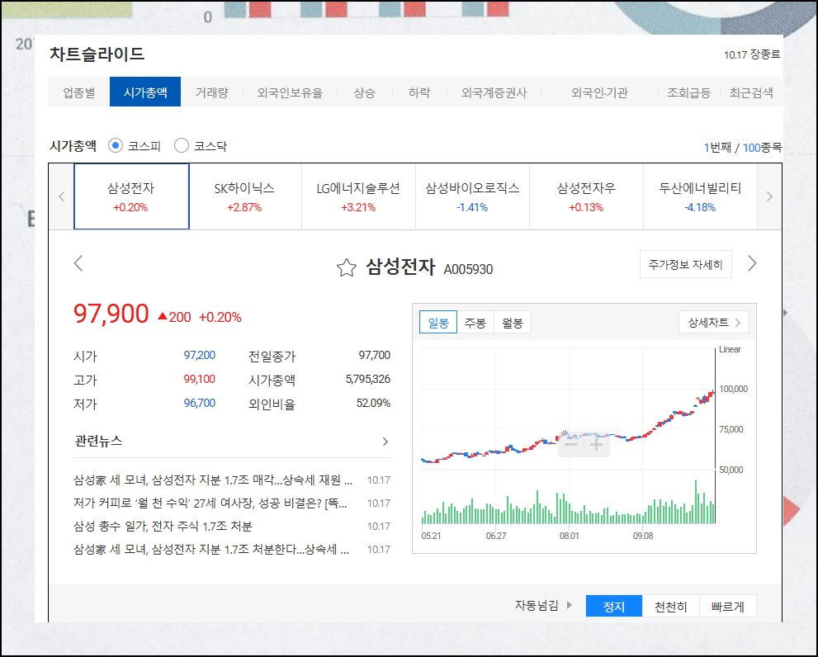Zoom in chart with plus icon
Image resolution: width=818 pixels, height=657 pixels.
coord(596,445)
